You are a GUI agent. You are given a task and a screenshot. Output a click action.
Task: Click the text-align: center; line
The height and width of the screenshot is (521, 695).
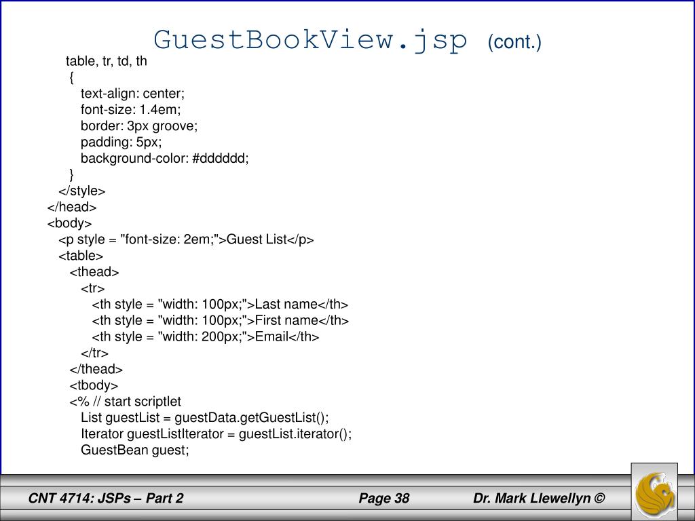coord(132,94)
